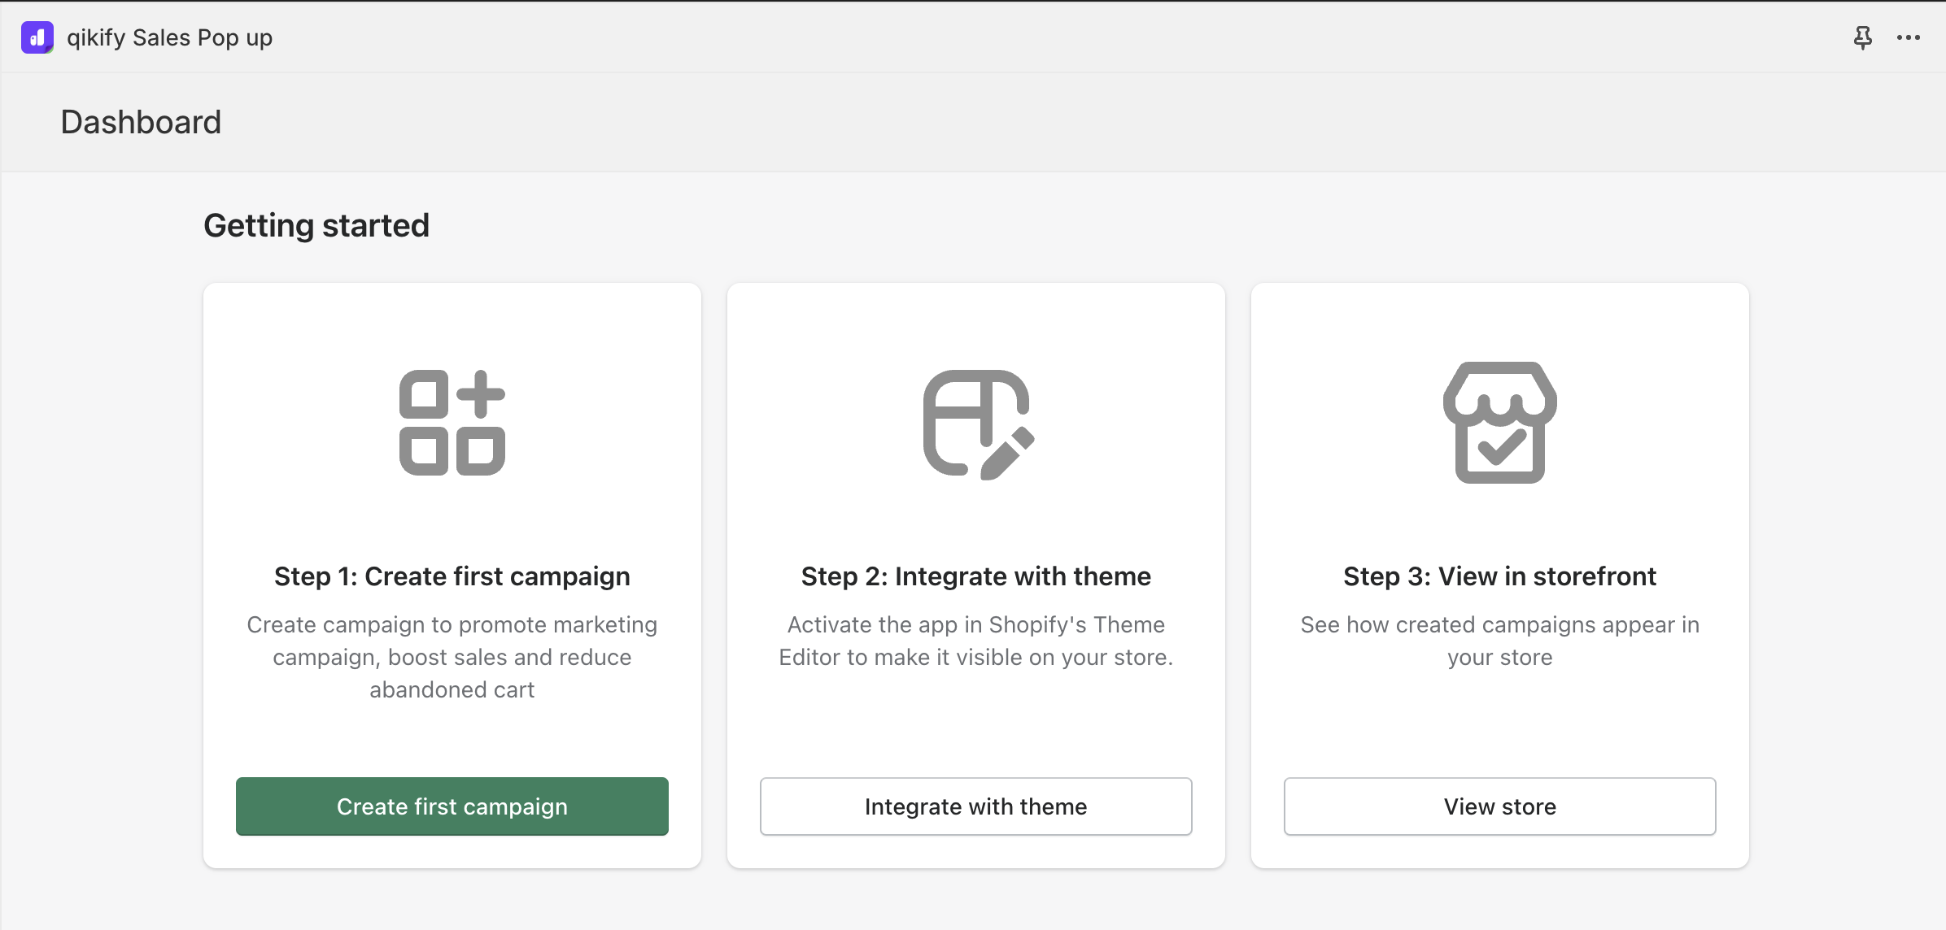The image size is (1946, 930).
Task: Click the Dashboard page heading
Action: [141, 122]
